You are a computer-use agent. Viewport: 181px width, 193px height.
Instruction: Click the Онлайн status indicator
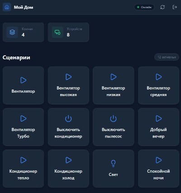pyautogui.click(x=144, y=7)
